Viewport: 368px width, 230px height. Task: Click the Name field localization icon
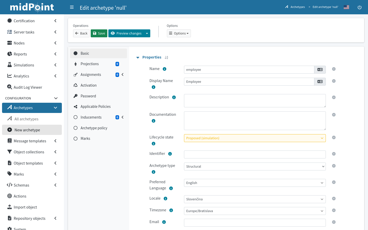(x=320, y=70)
